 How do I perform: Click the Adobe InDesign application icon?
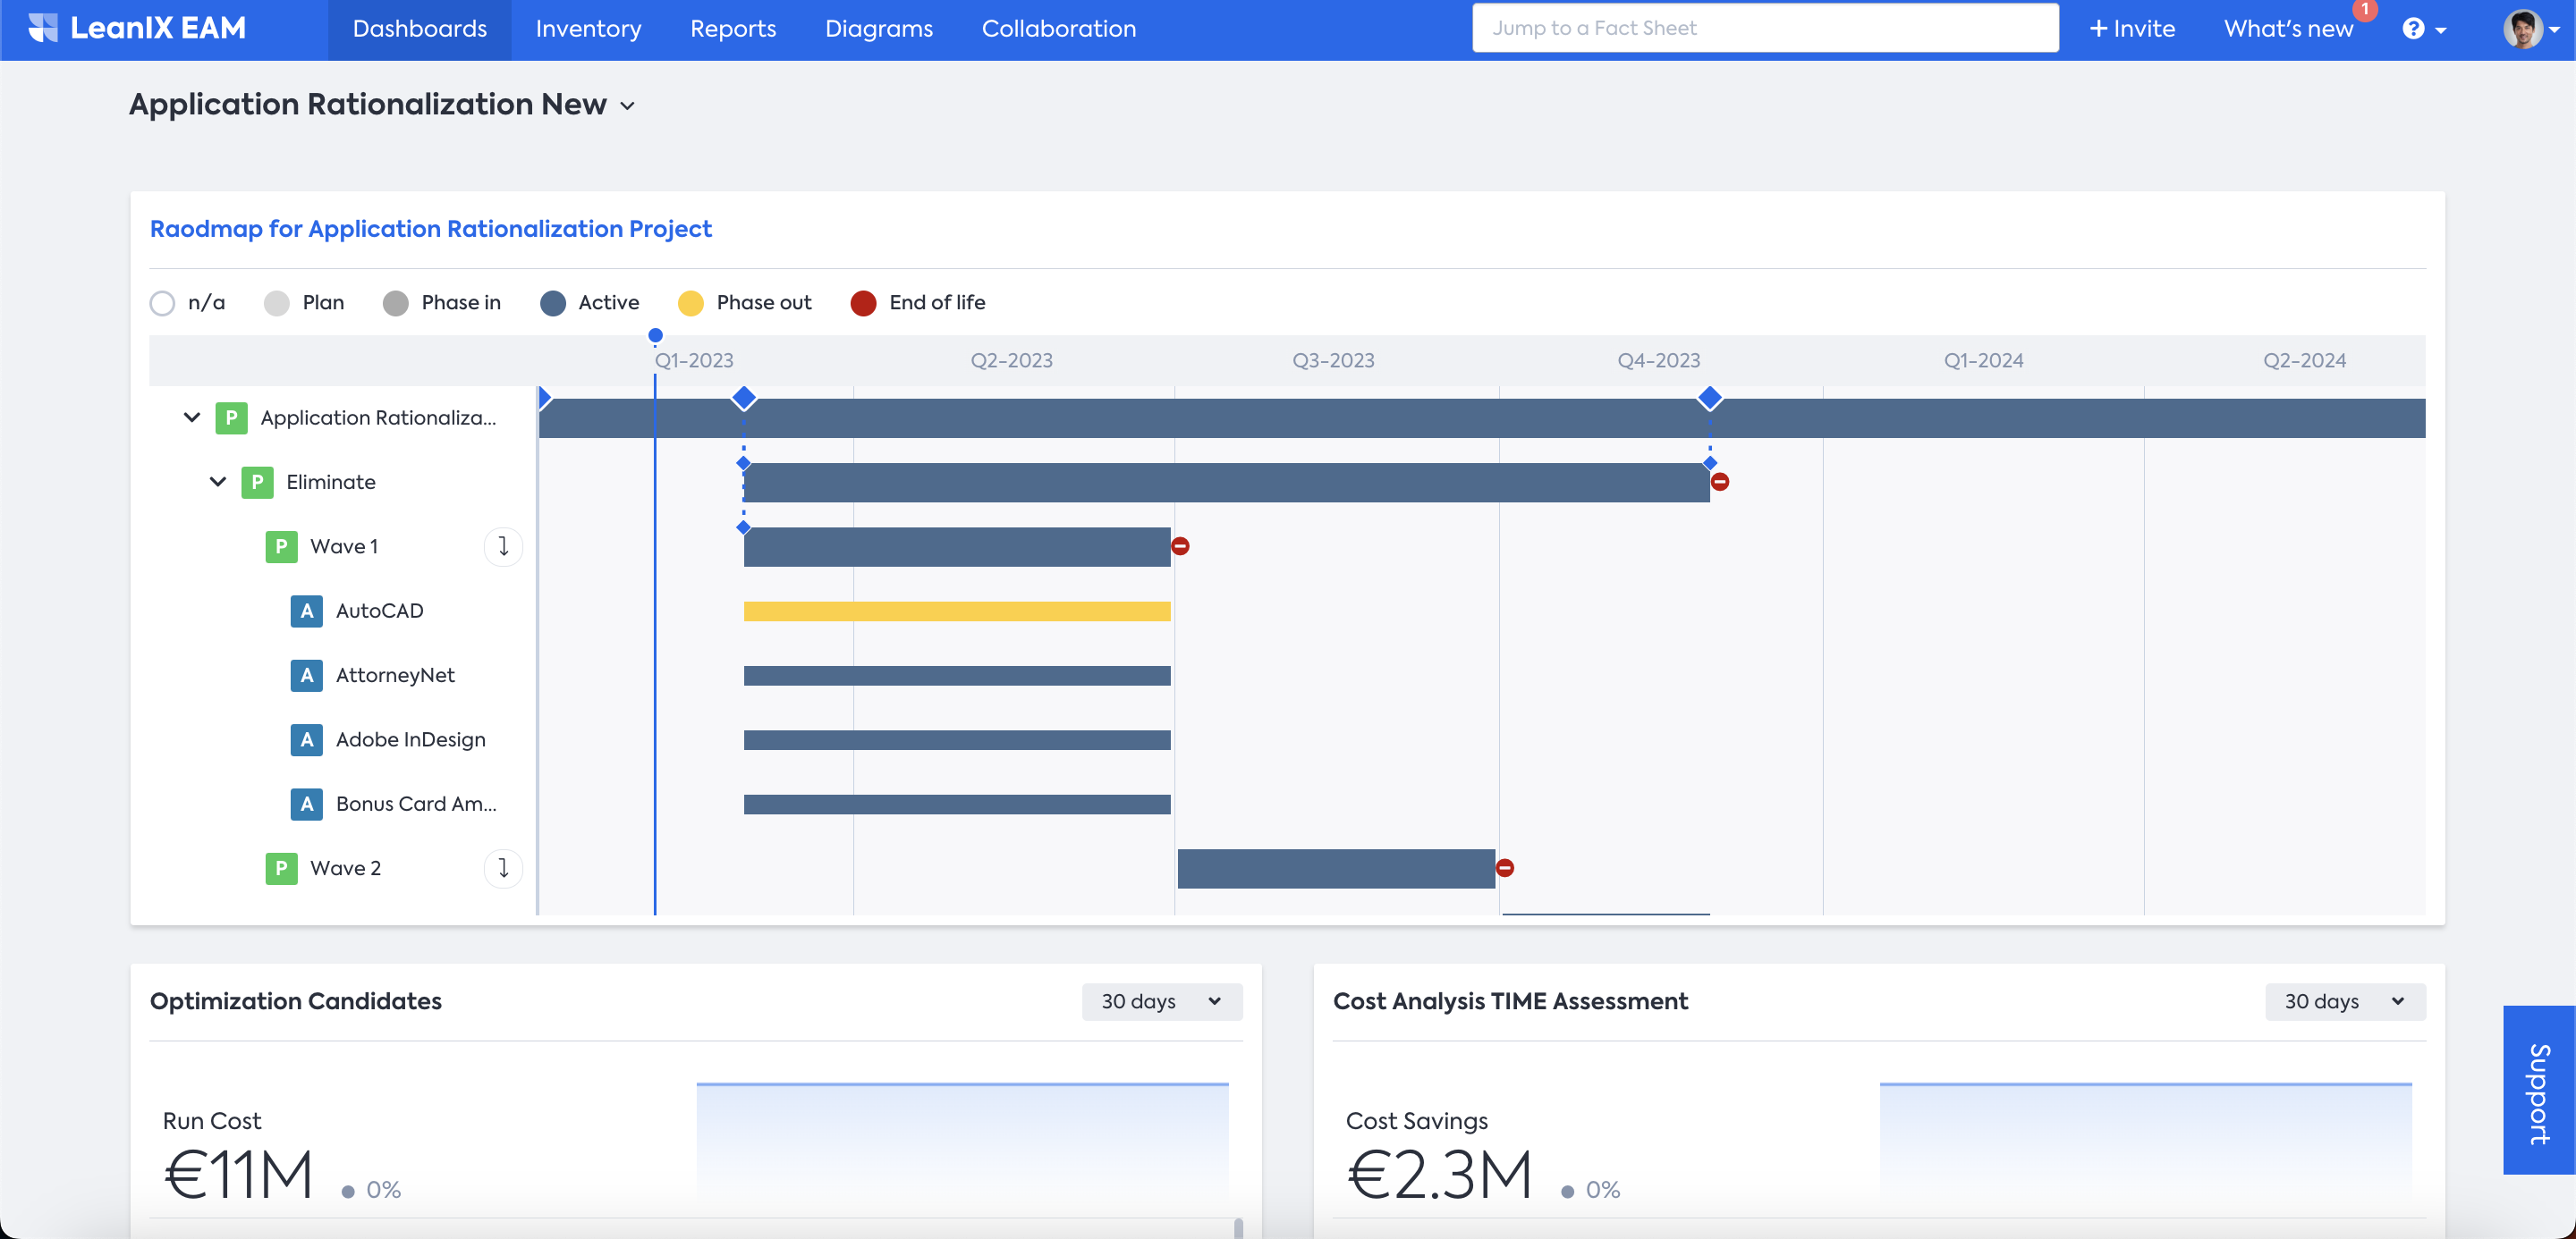[x=306, y=739]
